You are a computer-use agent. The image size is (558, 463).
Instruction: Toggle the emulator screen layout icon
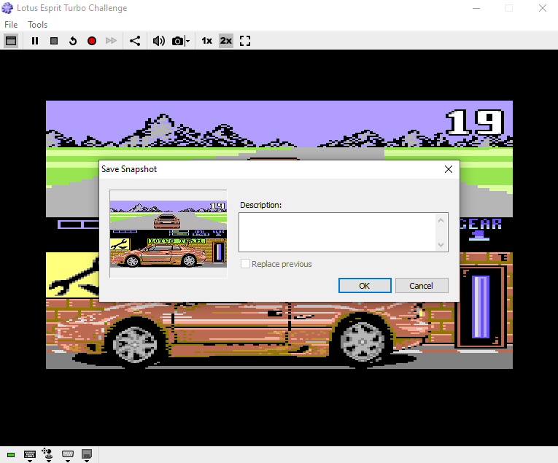tap(11, 41)
